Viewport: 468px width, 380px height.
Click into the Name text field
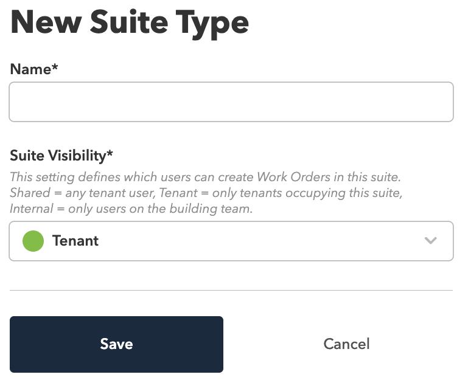click(x=231, y=102)
